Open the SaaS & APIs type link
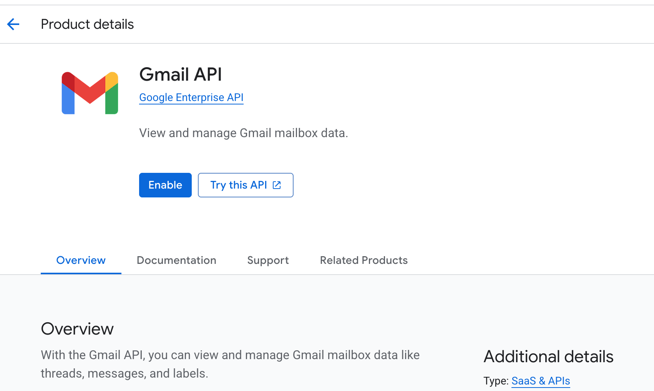 point(541,381)
